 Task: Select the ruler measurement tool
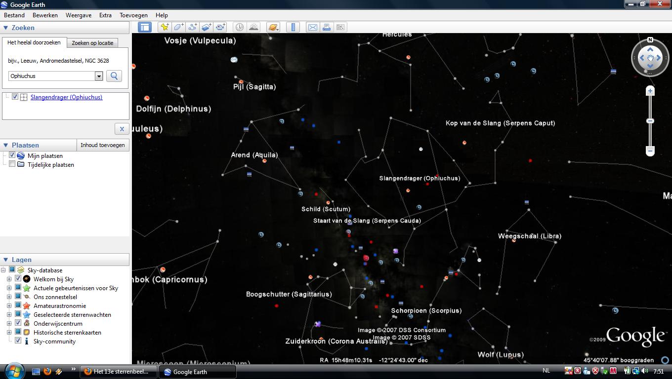(293, 27)
